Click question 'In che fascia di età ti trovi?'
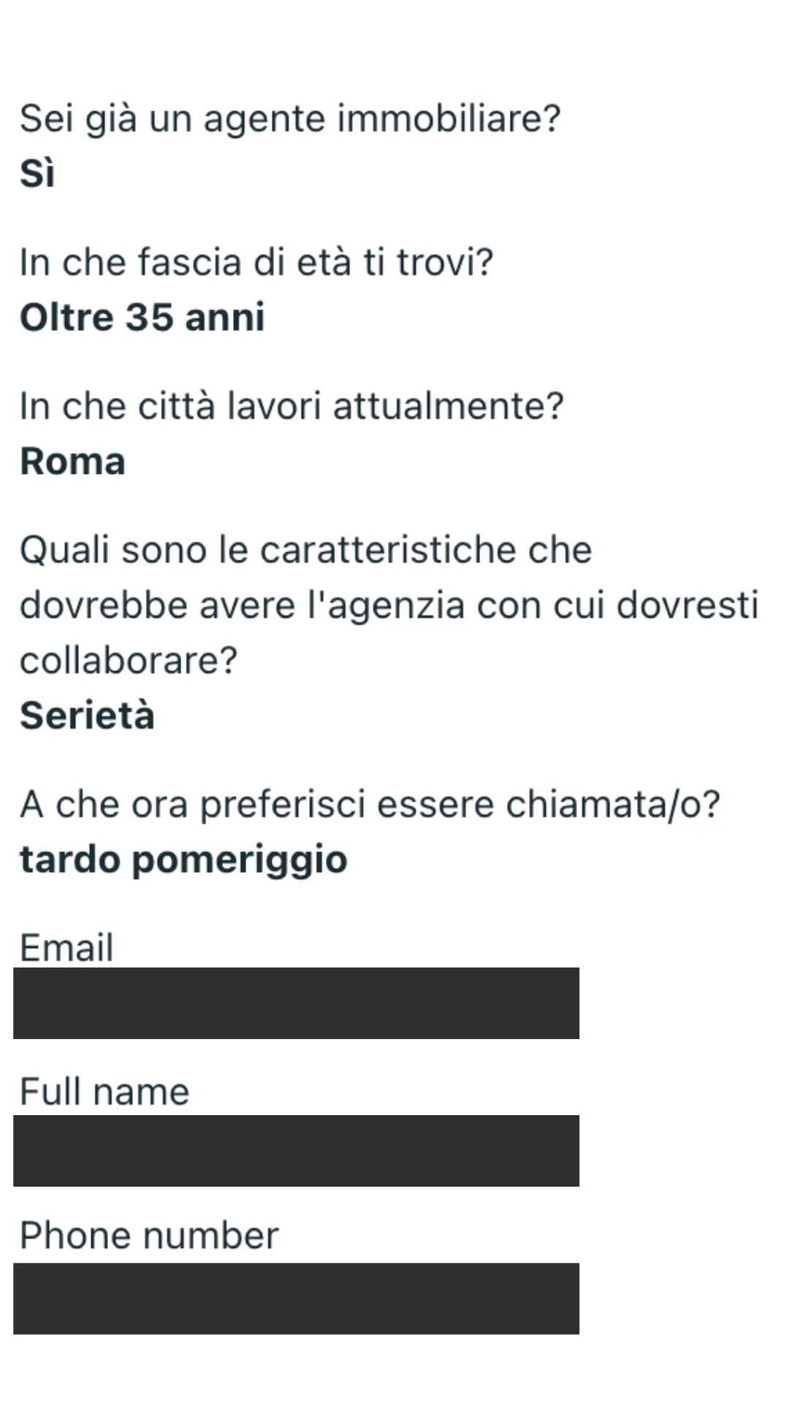The width and height of the screenshot is (789, 1402). pyautogui.click(x=256, y=262)
